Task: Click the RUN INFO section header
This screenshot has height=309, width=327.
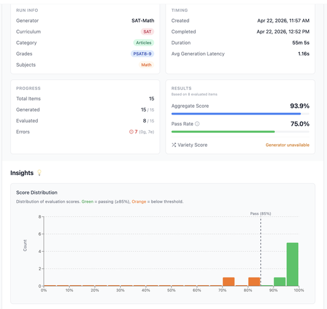Action: coord(27,10)
